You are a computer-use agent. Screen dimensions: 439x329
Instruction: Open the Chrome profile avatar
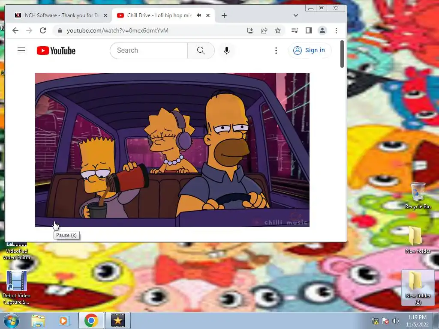tap(322, 30)
